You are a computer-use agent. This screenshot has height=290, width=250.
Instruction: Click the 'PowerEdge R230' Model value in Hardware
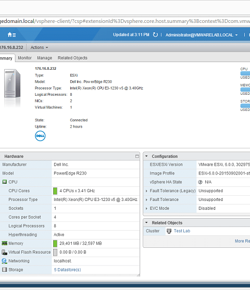pyautogui.click(x=70, y=173)
